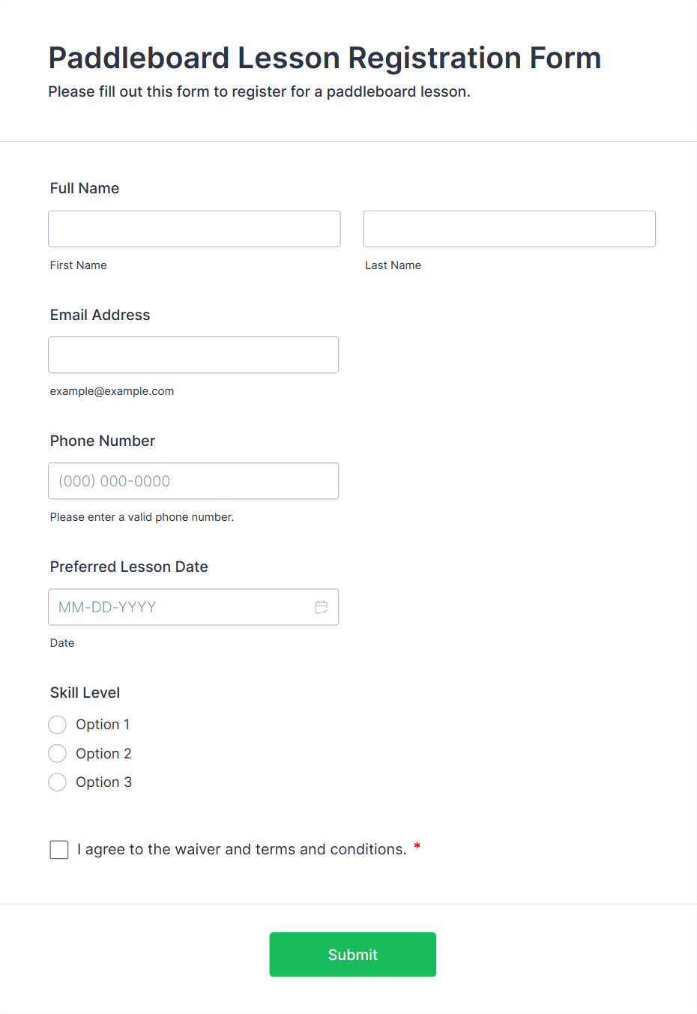This screenshot has height=1014, width=697.
Task: Click the waiver and terms agreement text
Action: 241,849
